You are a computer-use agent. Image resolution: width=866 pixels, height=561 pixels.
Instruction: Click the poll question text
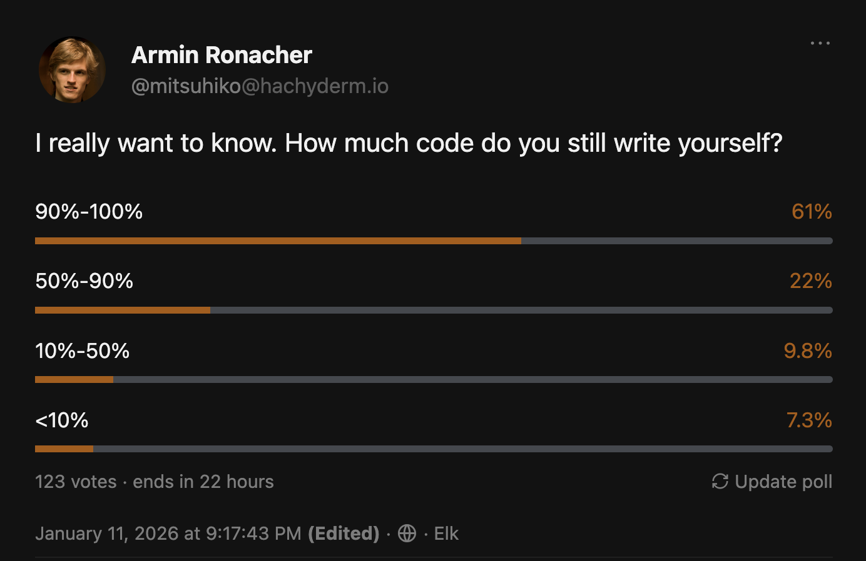click(x=409, y=143)
